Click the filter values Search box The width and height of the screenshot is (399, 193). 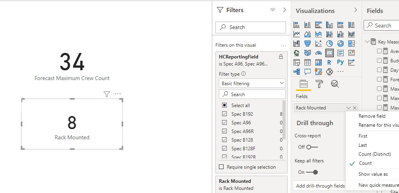click(x=252, y=94)
